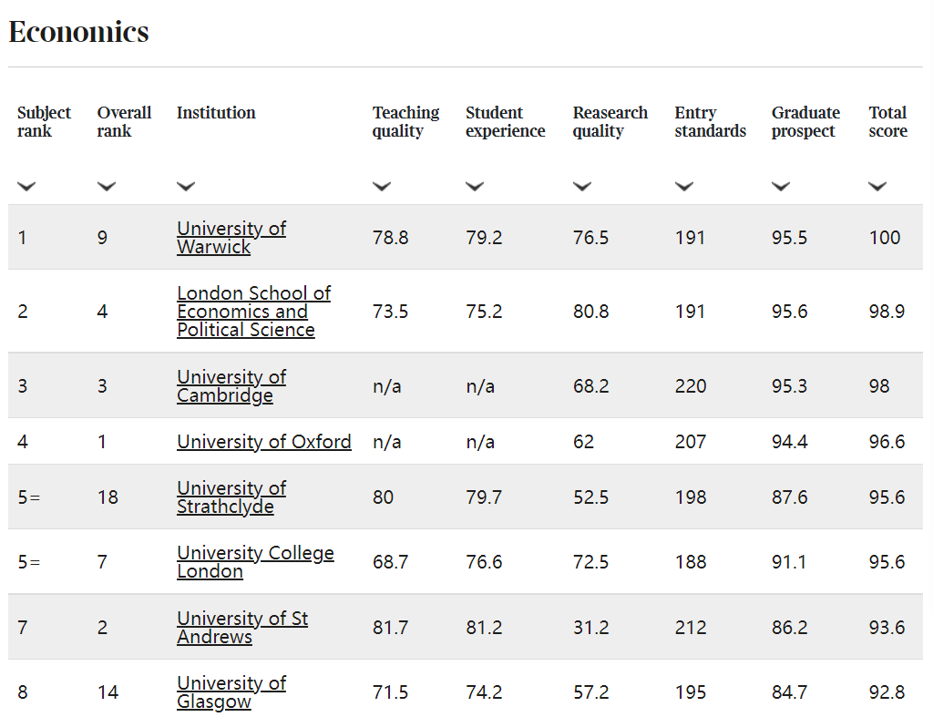Screen dimensions: 933x717
Task: Click the Institution column header text
Action: [216, 113]
